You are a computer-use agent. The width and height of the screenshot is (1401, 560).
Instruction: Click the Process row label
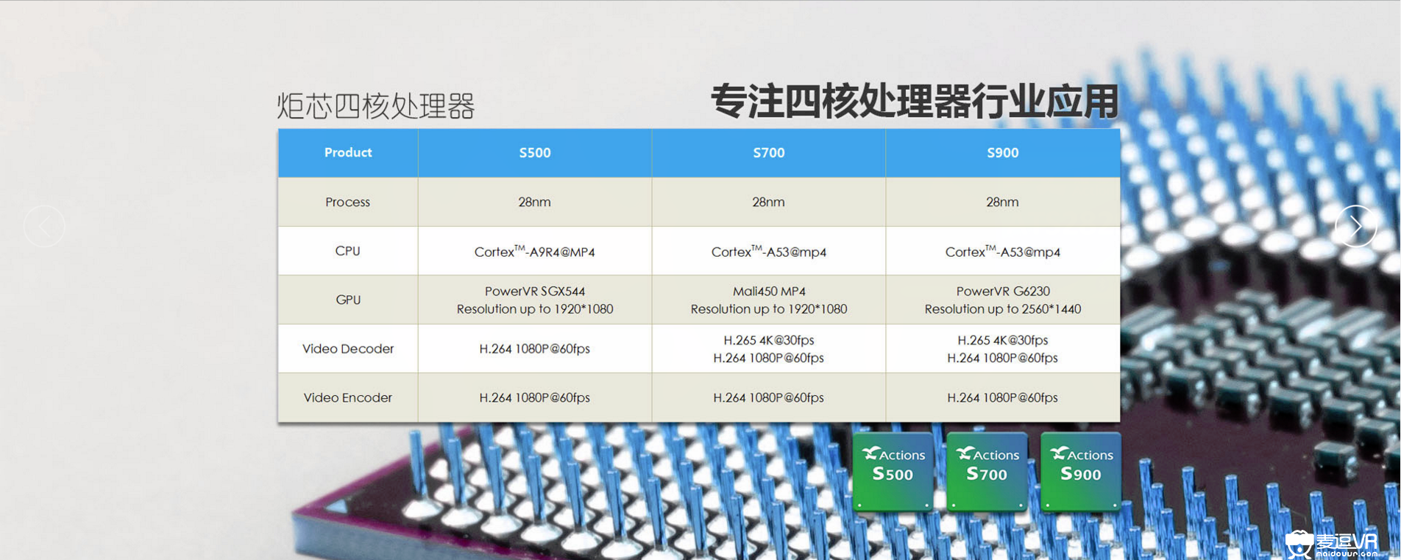coord(348,202)
